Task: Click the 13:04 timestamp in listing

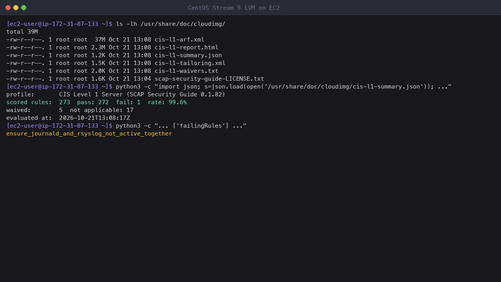Action: coord(142,79)
